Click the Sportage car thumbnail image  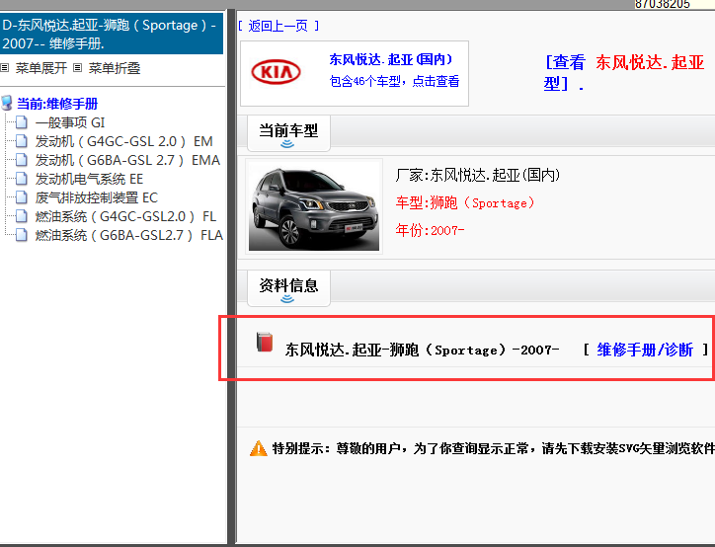tap(314, 206)
